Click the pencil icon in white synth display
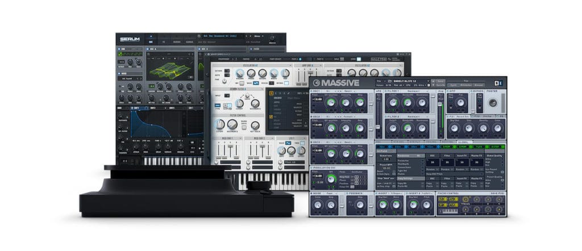Viewport: 582px width, 251px height. click(288, 93)
